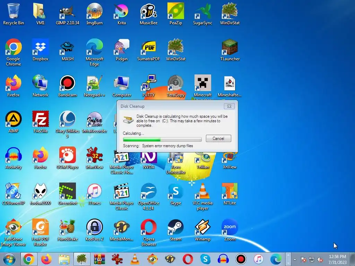The width and height of the screenshot is (355, 266).
Task: Click the Disk Cleanup green progress bar
Action: pos(162,139)
